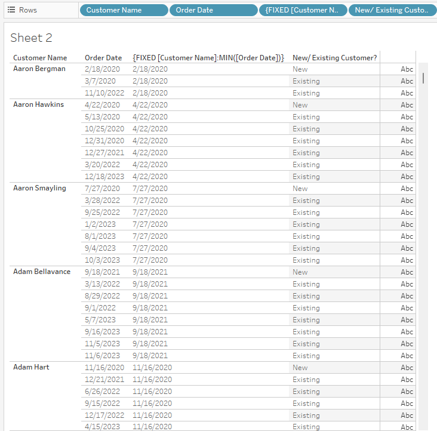Click order date 8/29/2022
The height and width of the screenshot is (431, 437).
[x=102, y=296]
